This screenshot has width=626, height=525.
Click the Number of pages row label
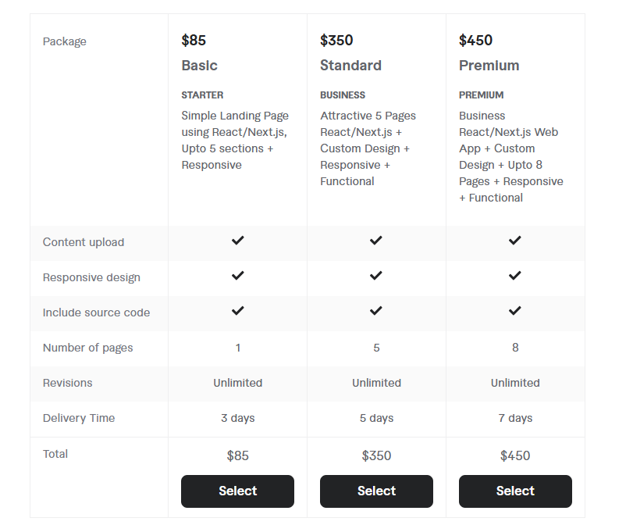click(88, 348)
